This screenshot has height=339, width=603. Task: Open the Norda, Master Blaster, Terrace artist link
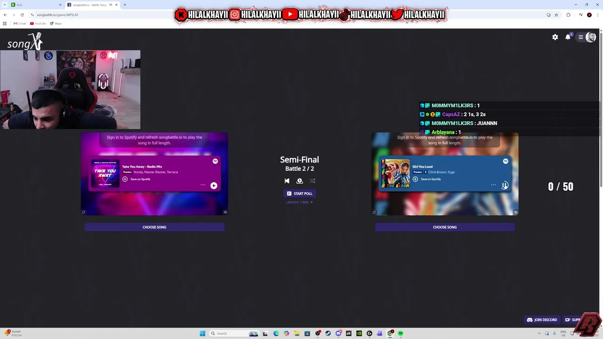tap(156, 172)
